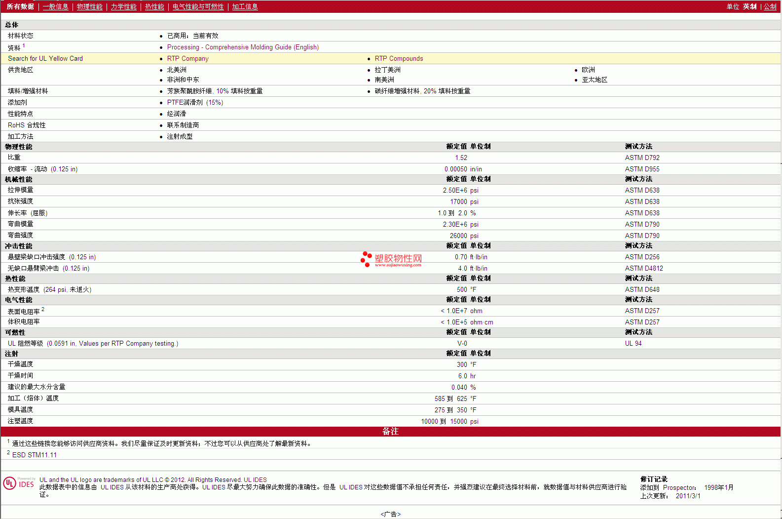Click the 非洲和中东 region entry
The image size is (782, 519).
click(x=183, y=80)
